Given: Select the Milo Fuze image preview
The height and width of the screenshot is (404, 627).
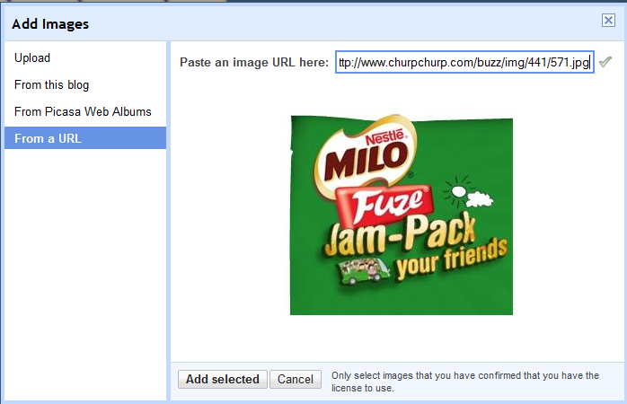Looking at the screenshot, I should 402,215.
